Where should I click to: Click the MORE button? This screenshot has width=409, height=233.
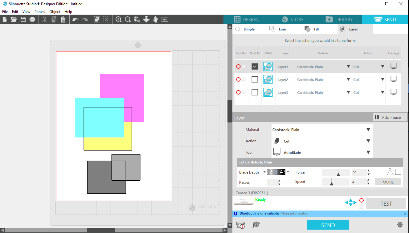coord(388,182)
